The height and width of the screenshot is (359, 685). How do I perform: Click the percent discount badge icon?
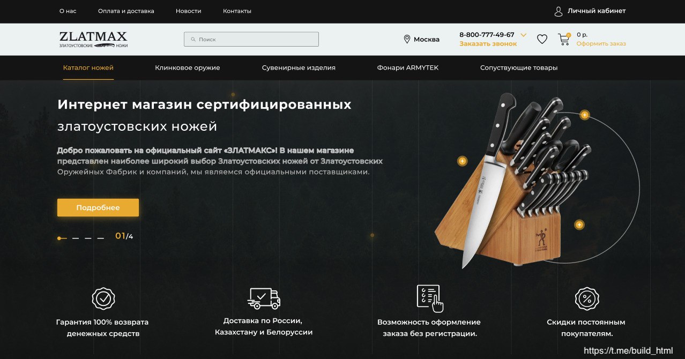pos(586,299)
